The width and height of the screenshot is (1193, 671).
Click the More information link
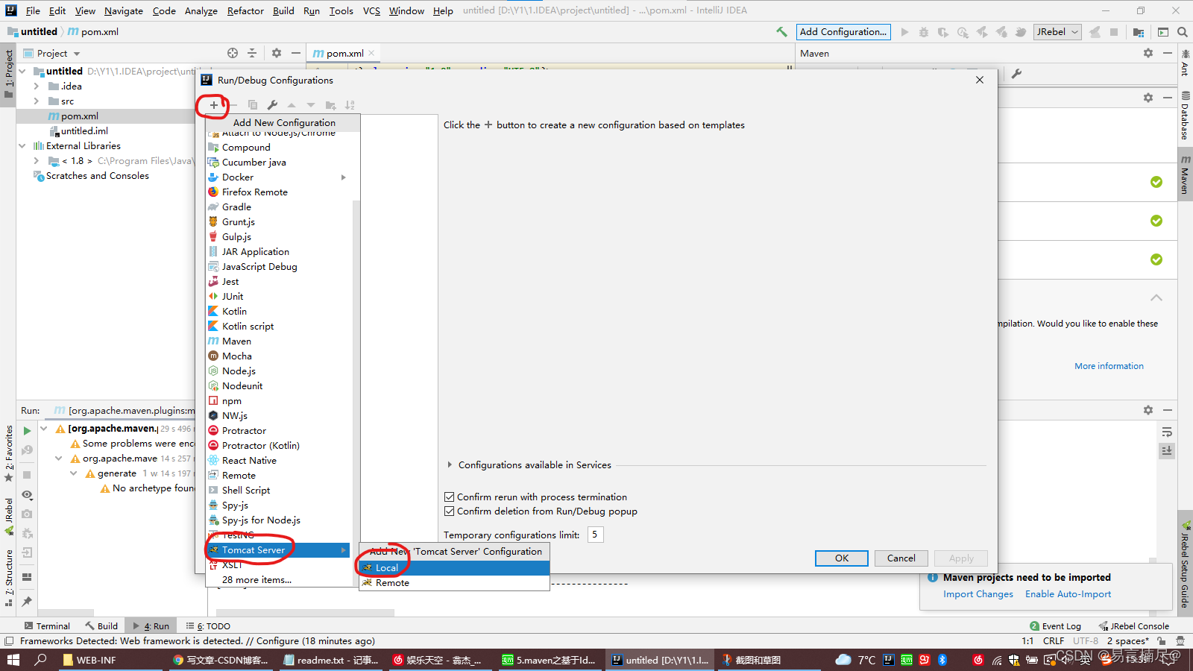1109,366
